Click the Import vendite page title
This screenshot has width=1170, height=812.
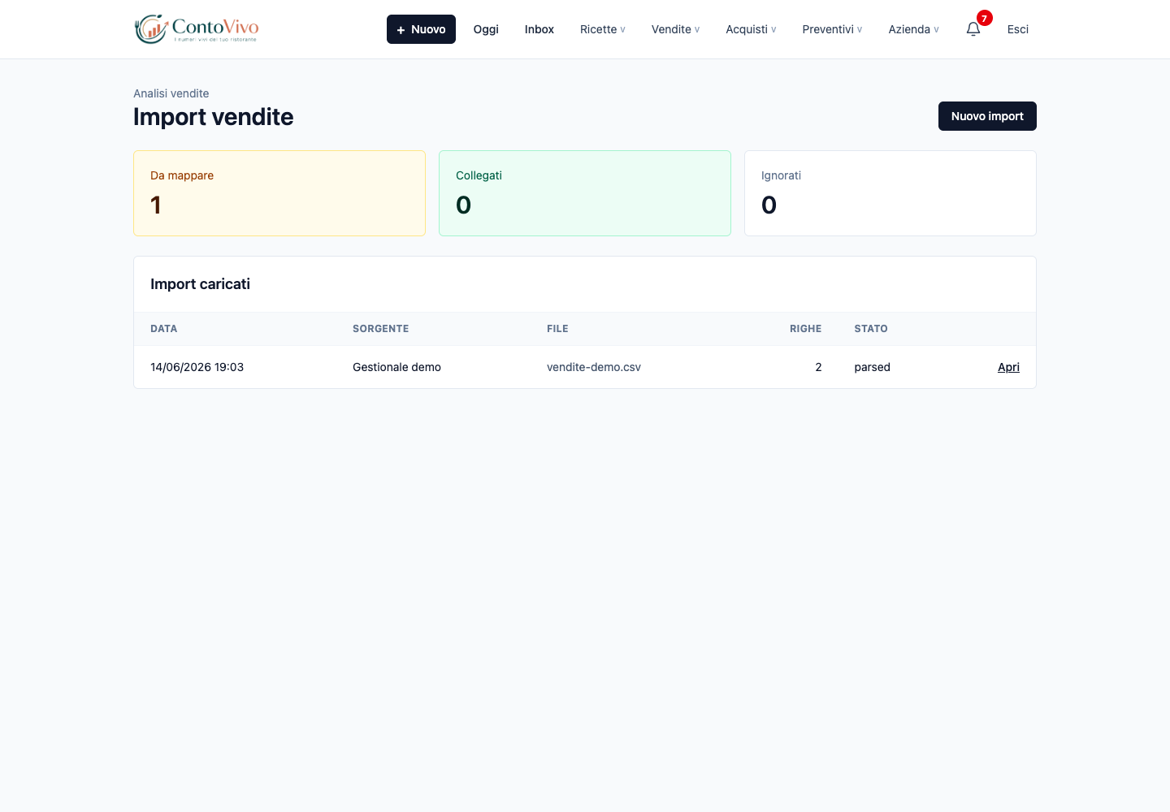[x=214, y=117]
